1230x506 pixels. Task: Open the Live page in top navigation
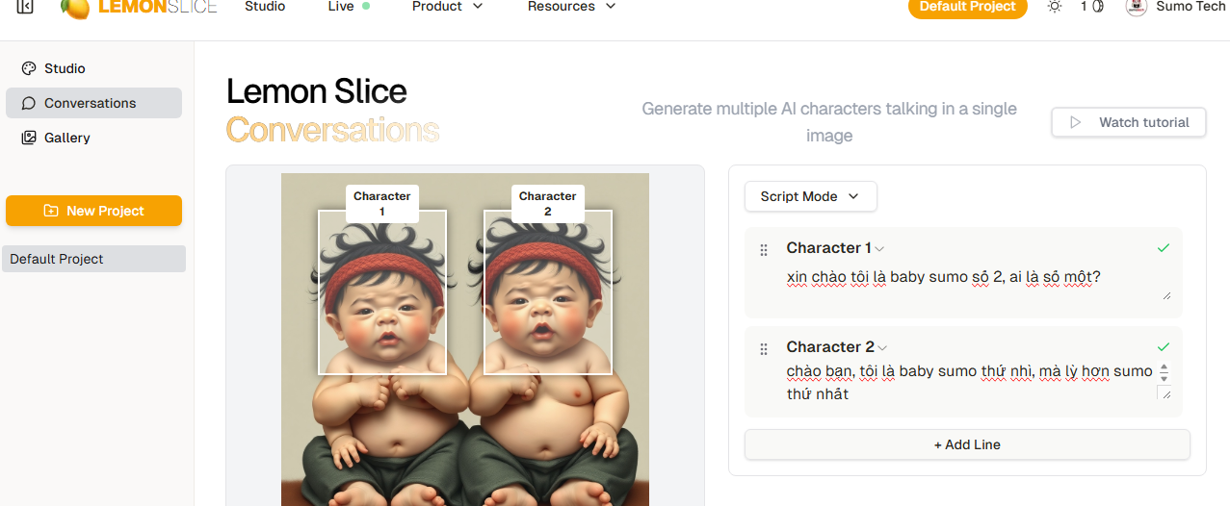tap(341, 6)
